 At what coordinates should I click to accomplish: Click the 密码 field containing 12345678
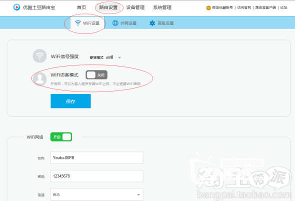click(x=96, y=176)
